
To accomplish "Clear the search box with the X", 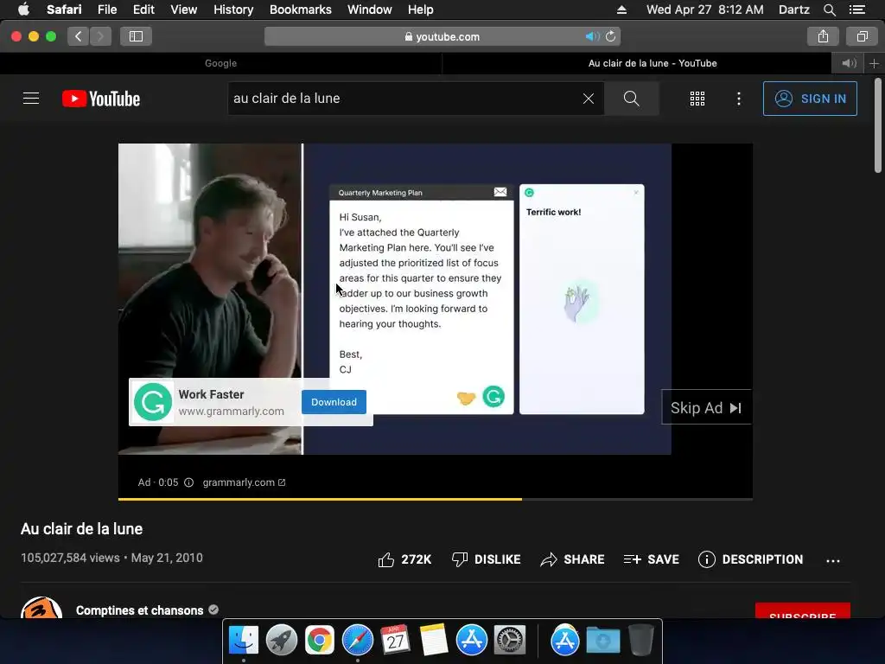I will (588, 99).
